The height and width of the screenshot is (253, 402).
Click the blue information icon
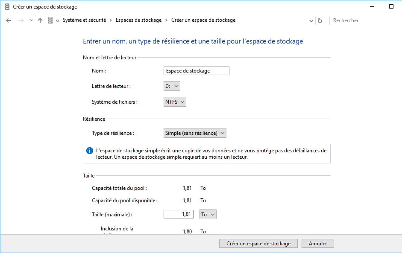click(x=90, y=151)
